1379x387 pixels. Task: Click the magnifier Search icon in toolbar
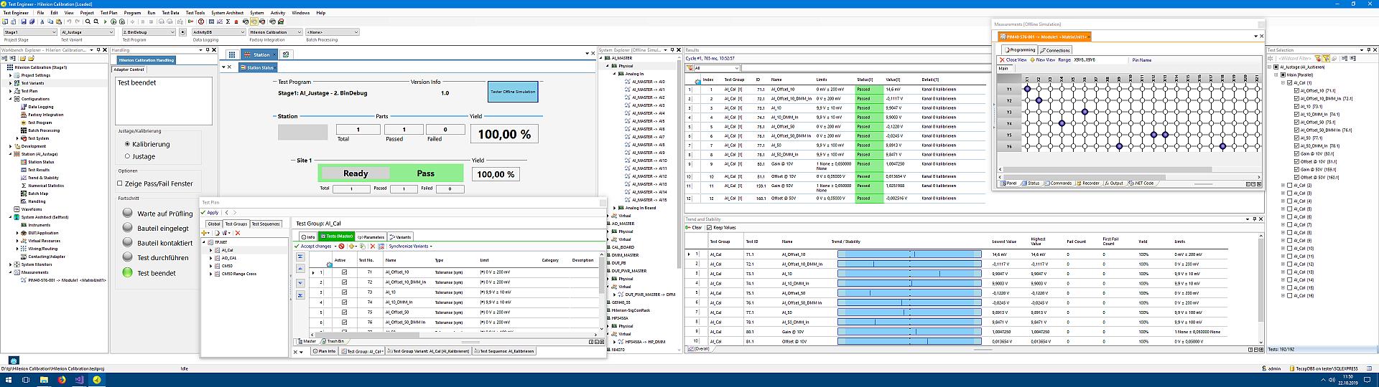pos(88,22)
